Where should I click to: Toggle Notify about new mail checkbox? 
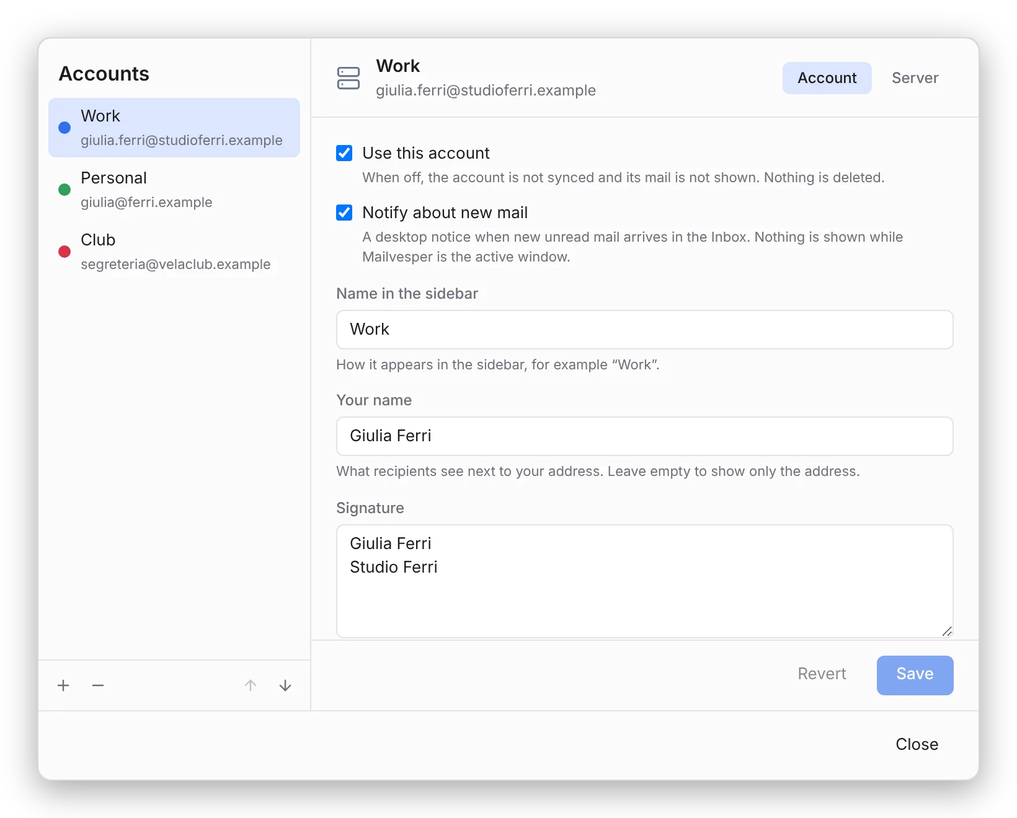pos(344,213)
